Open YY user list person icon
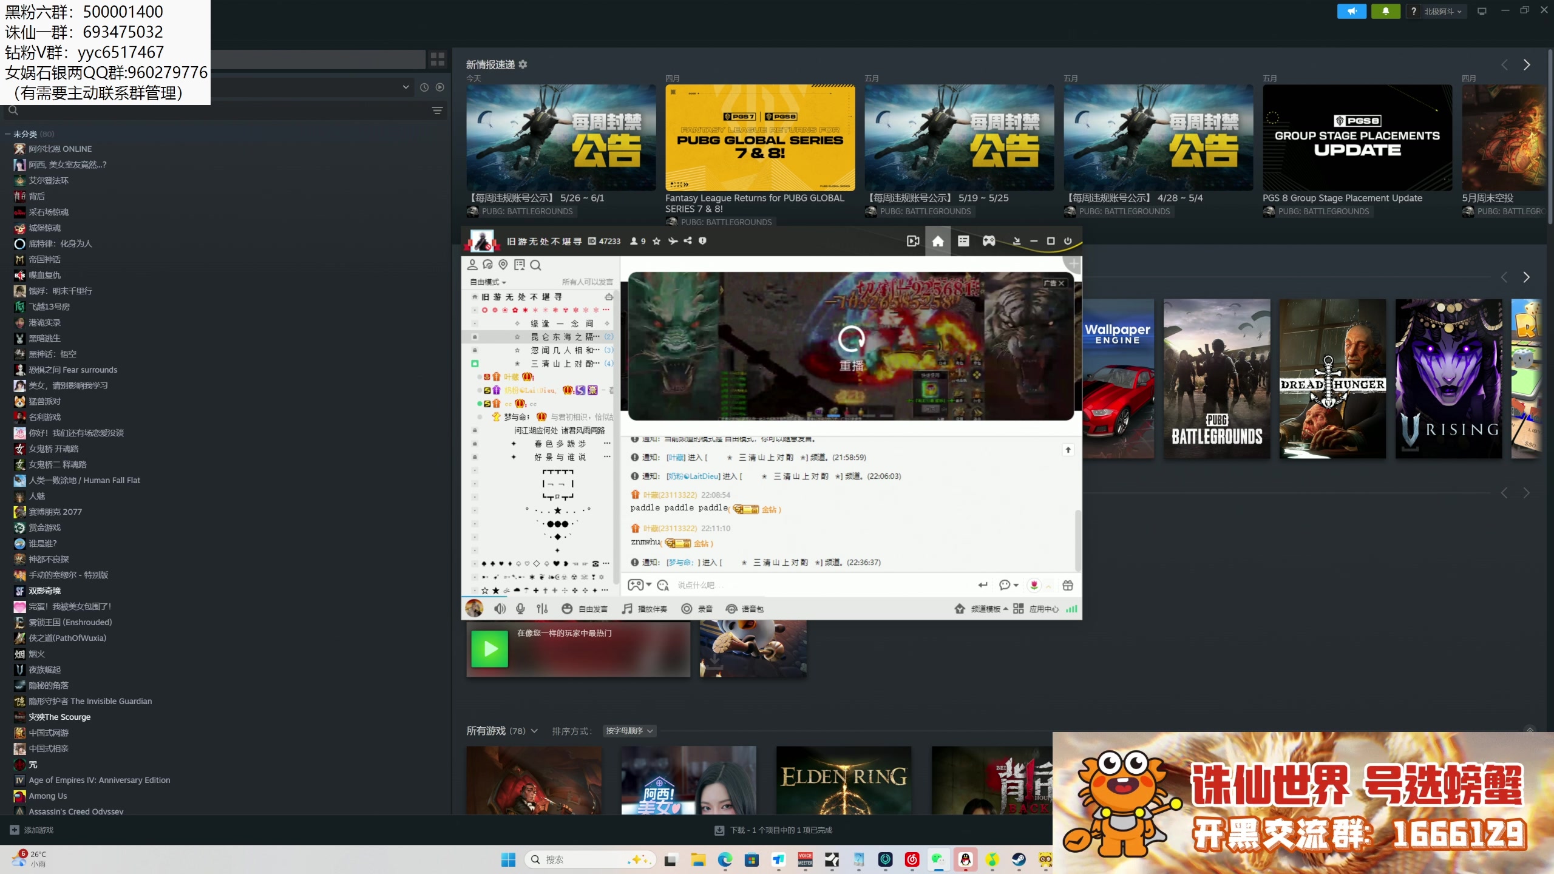The width and height of the screenshot is (1554, 874). tap(472, 265)
